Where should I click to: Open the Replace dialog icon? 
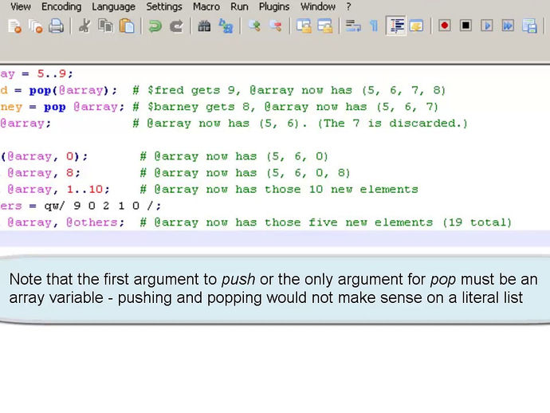[x=226, y=26]
